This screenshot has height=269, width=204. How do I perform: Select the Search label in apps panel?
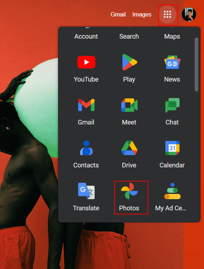[x=129, y=36]
